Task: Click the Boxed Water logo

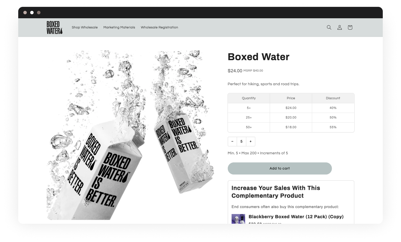Action: [54, 27]
